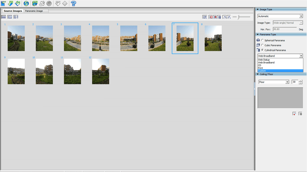Click the gray ceiling/floor preview area
Screen dimensions: 307x172
(280, 98)
